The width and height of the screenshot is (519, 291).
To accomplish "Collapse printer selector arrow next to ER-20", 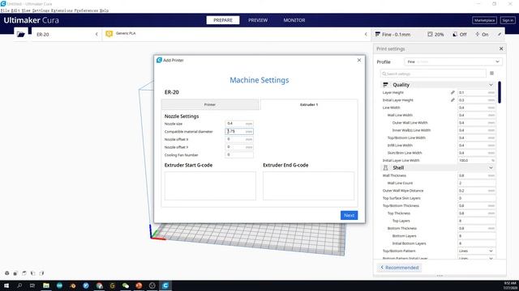I will coord(97,34).
